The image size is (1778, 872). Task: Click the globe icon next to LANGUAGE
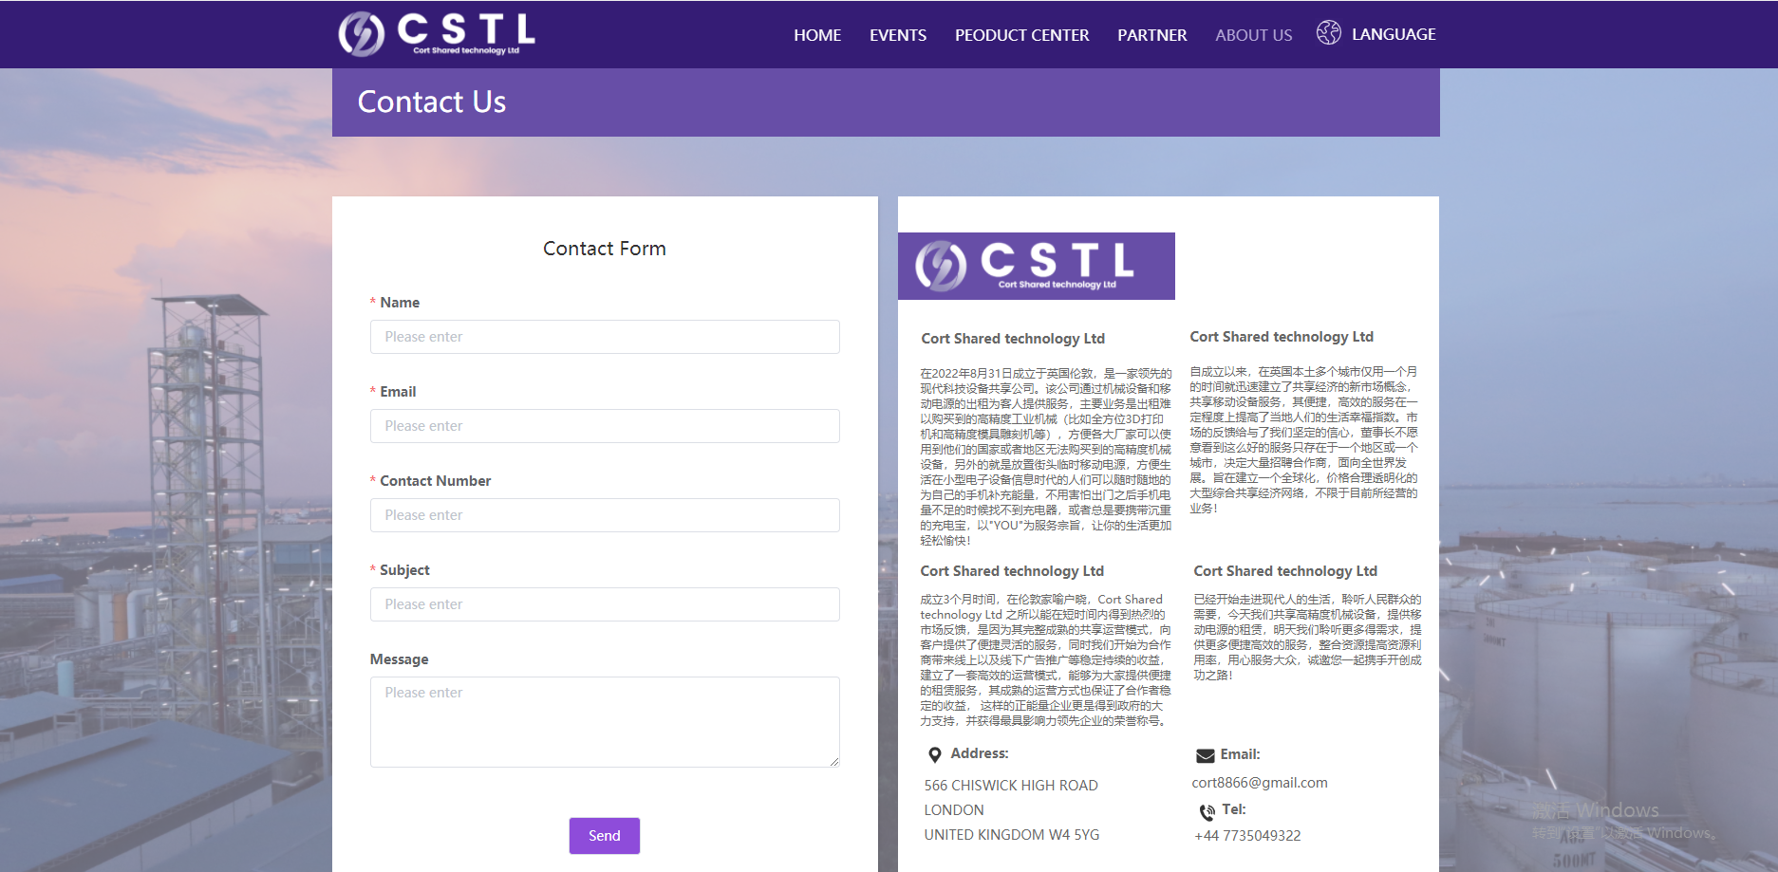click(x=1328, y=32)
